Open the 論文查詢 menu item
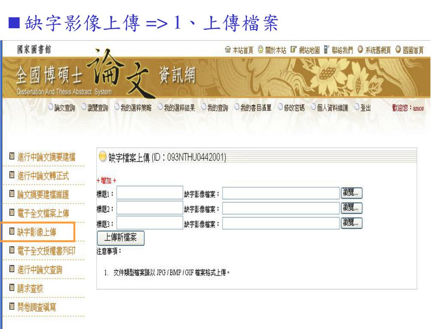Viewport: 439px width, 329px height. 65,108
